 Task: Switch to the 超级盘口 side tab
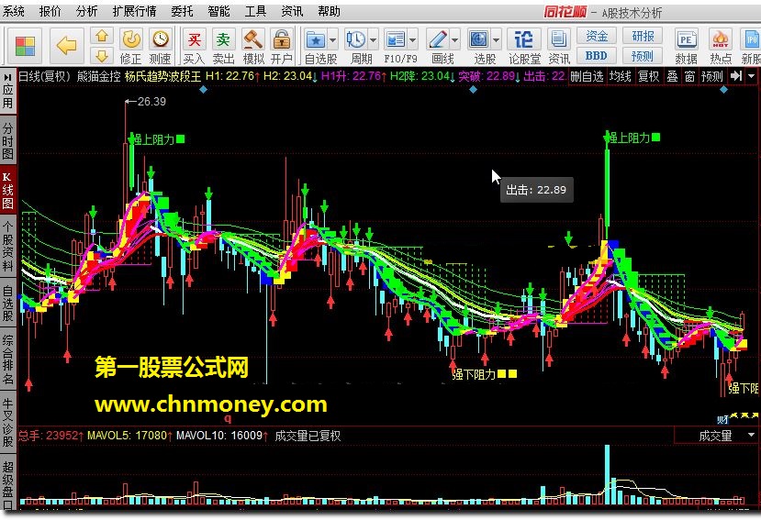(7, 481)
